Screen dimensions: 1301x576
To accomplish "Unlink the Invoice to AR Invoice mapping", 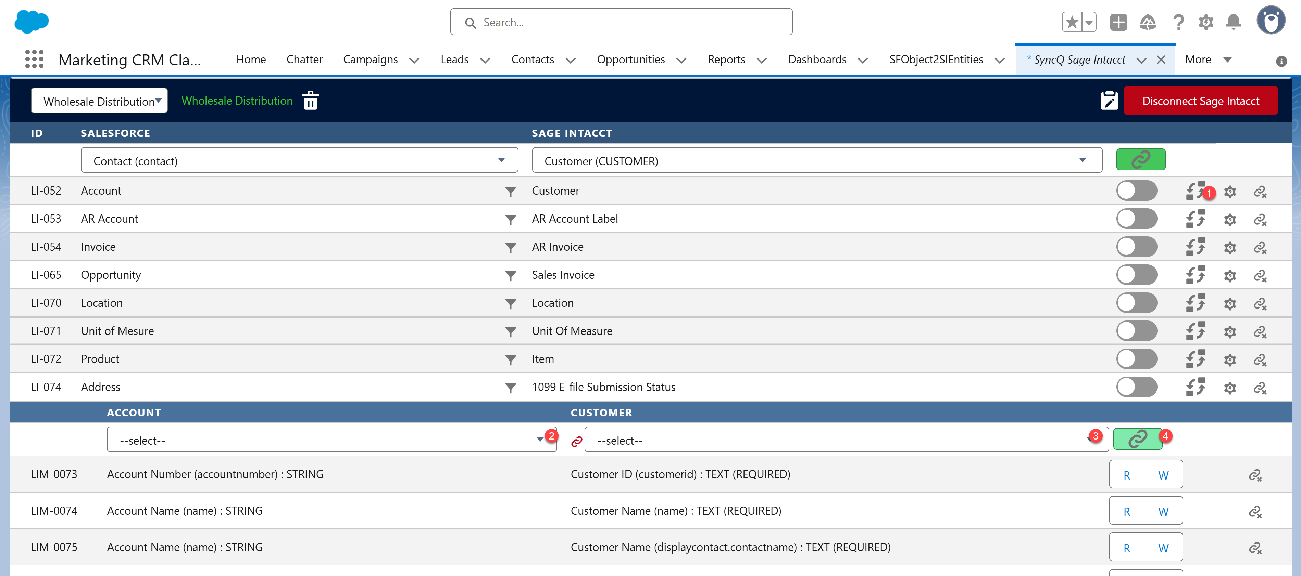I will [x=1260, y=248].
